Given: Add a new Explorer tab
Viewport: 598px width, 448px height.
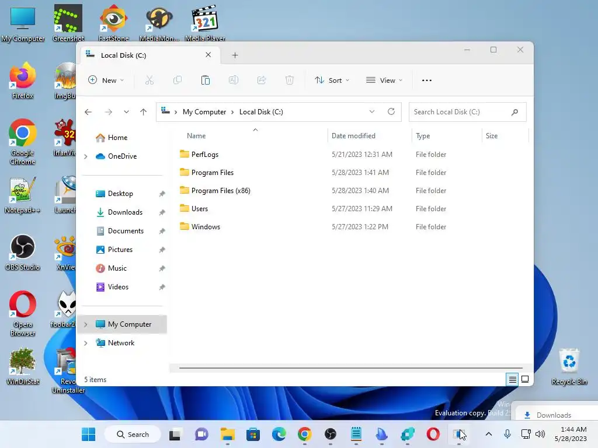Looking at the screenshot, I should tap(235, 55).
